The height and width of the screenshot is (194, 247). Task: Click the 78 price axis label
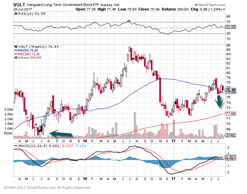pyautogui.click(x=228, y=82)
